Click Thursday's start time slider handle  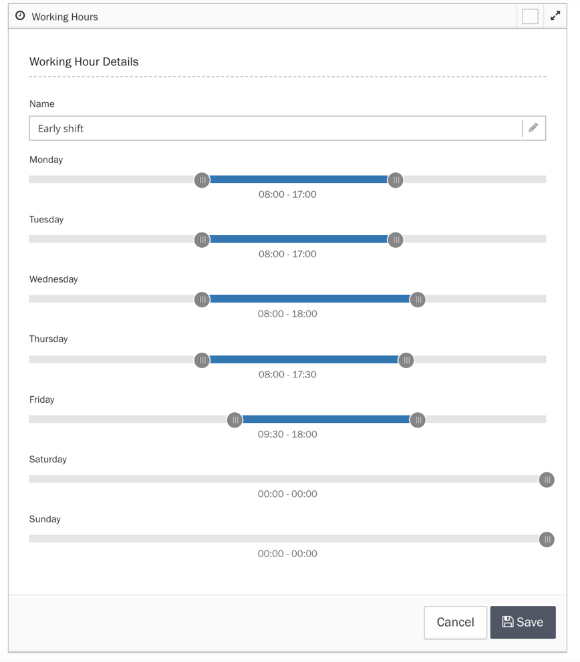pos(202,360)
